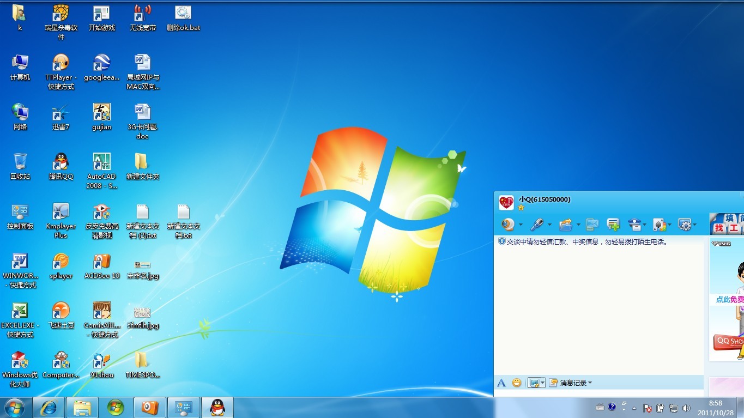Open 腾讯QQ desktop shortcut
The height and width of the screenshot is (418, 744).
tap(61, 166)
